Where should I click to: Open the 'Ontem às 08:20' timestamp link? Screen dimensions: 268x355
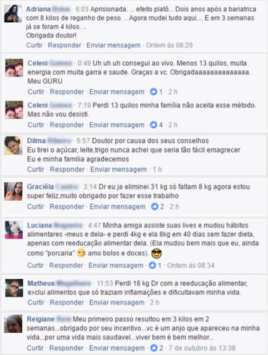169,45
